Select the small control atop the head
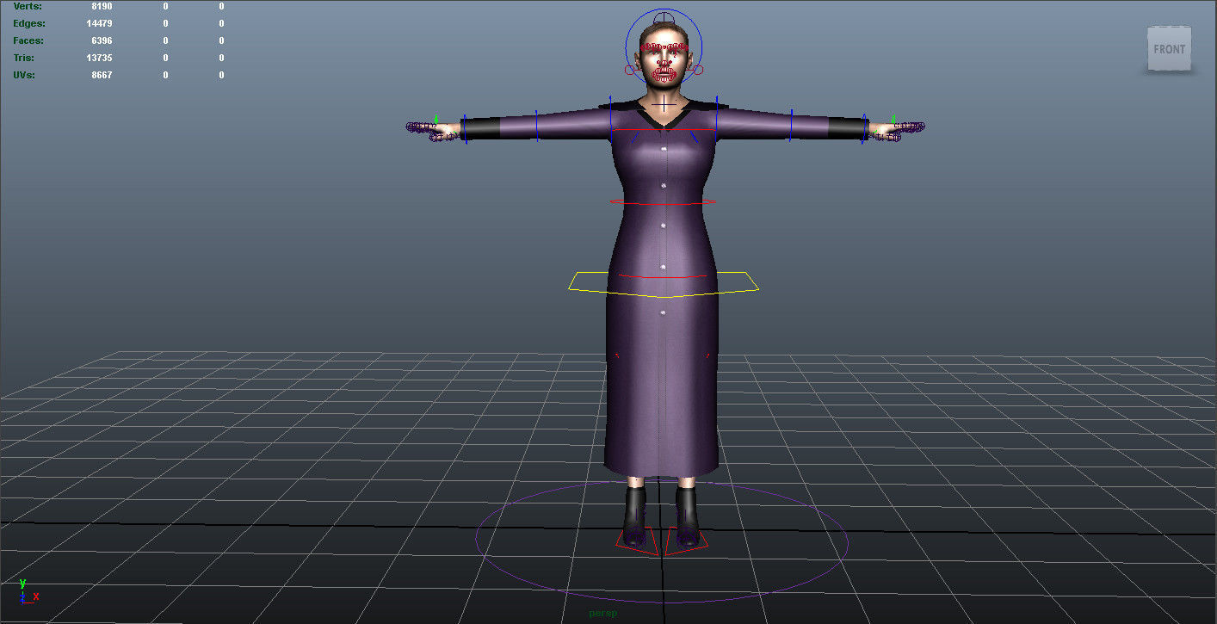 pos(663,17)
